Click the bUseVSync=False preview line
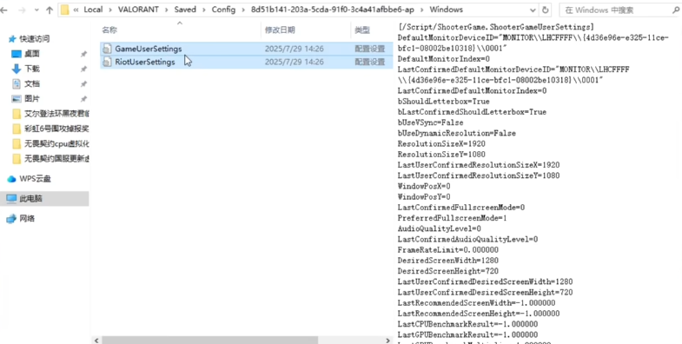 [430, 122]
